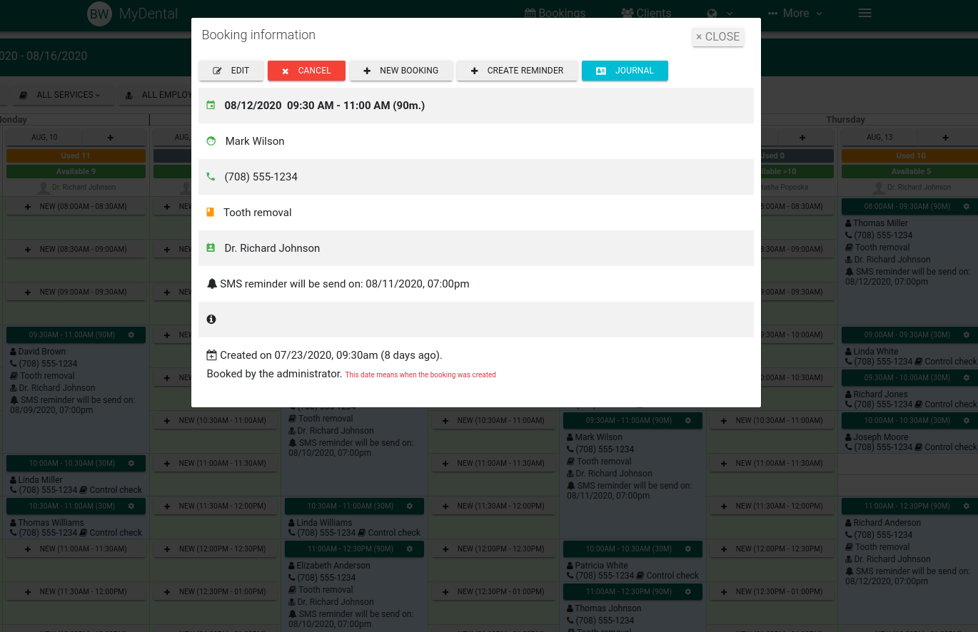Click Create Reminder button

pos(517,71)
